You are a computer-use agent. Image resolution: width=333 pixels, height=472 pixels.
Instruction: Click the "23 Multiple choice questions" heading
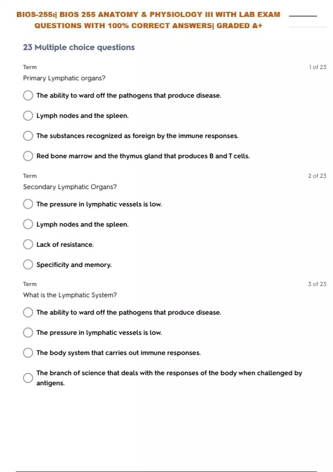click(x=79, y=47)
